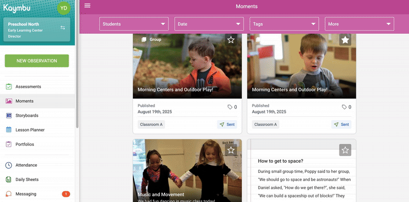409x202 pixels.
Task: Click the sidebar vertical scrollbar
Action: (77, 64)
